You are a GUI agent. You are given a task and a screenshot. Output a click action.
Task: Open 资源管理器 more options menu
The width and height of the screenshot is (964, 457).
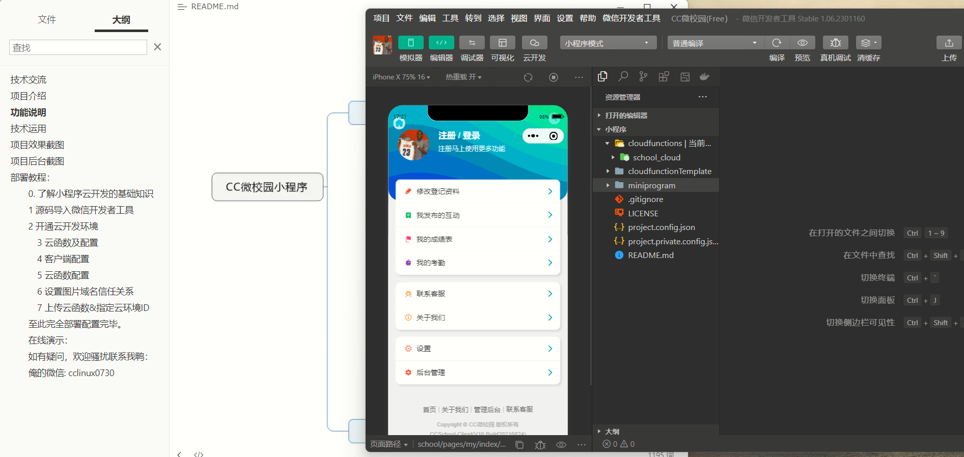click(703, 97)
